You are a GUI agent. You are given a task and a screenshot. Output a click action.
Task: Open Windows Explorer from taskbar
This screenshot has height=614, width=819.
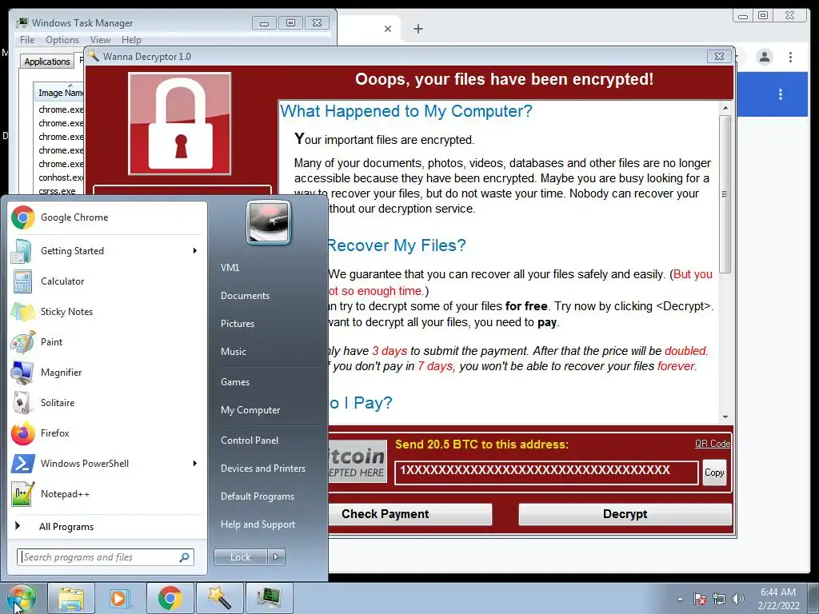click(71, 598)
